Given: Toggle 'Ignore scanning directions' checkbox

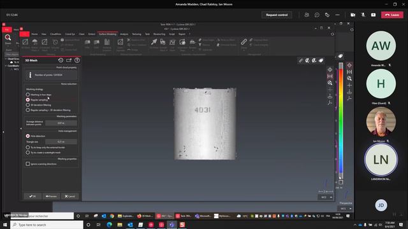Looking at the screenshot, I should tap(28, 164).
